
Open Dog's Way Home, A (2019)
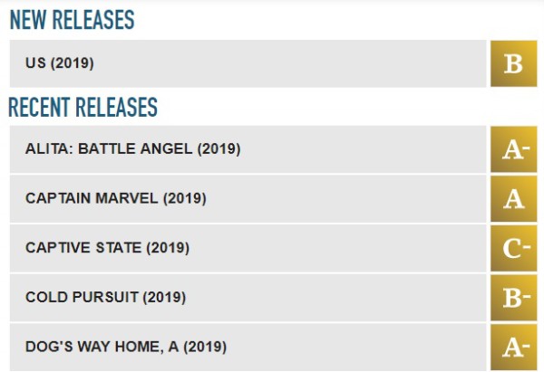125,346
